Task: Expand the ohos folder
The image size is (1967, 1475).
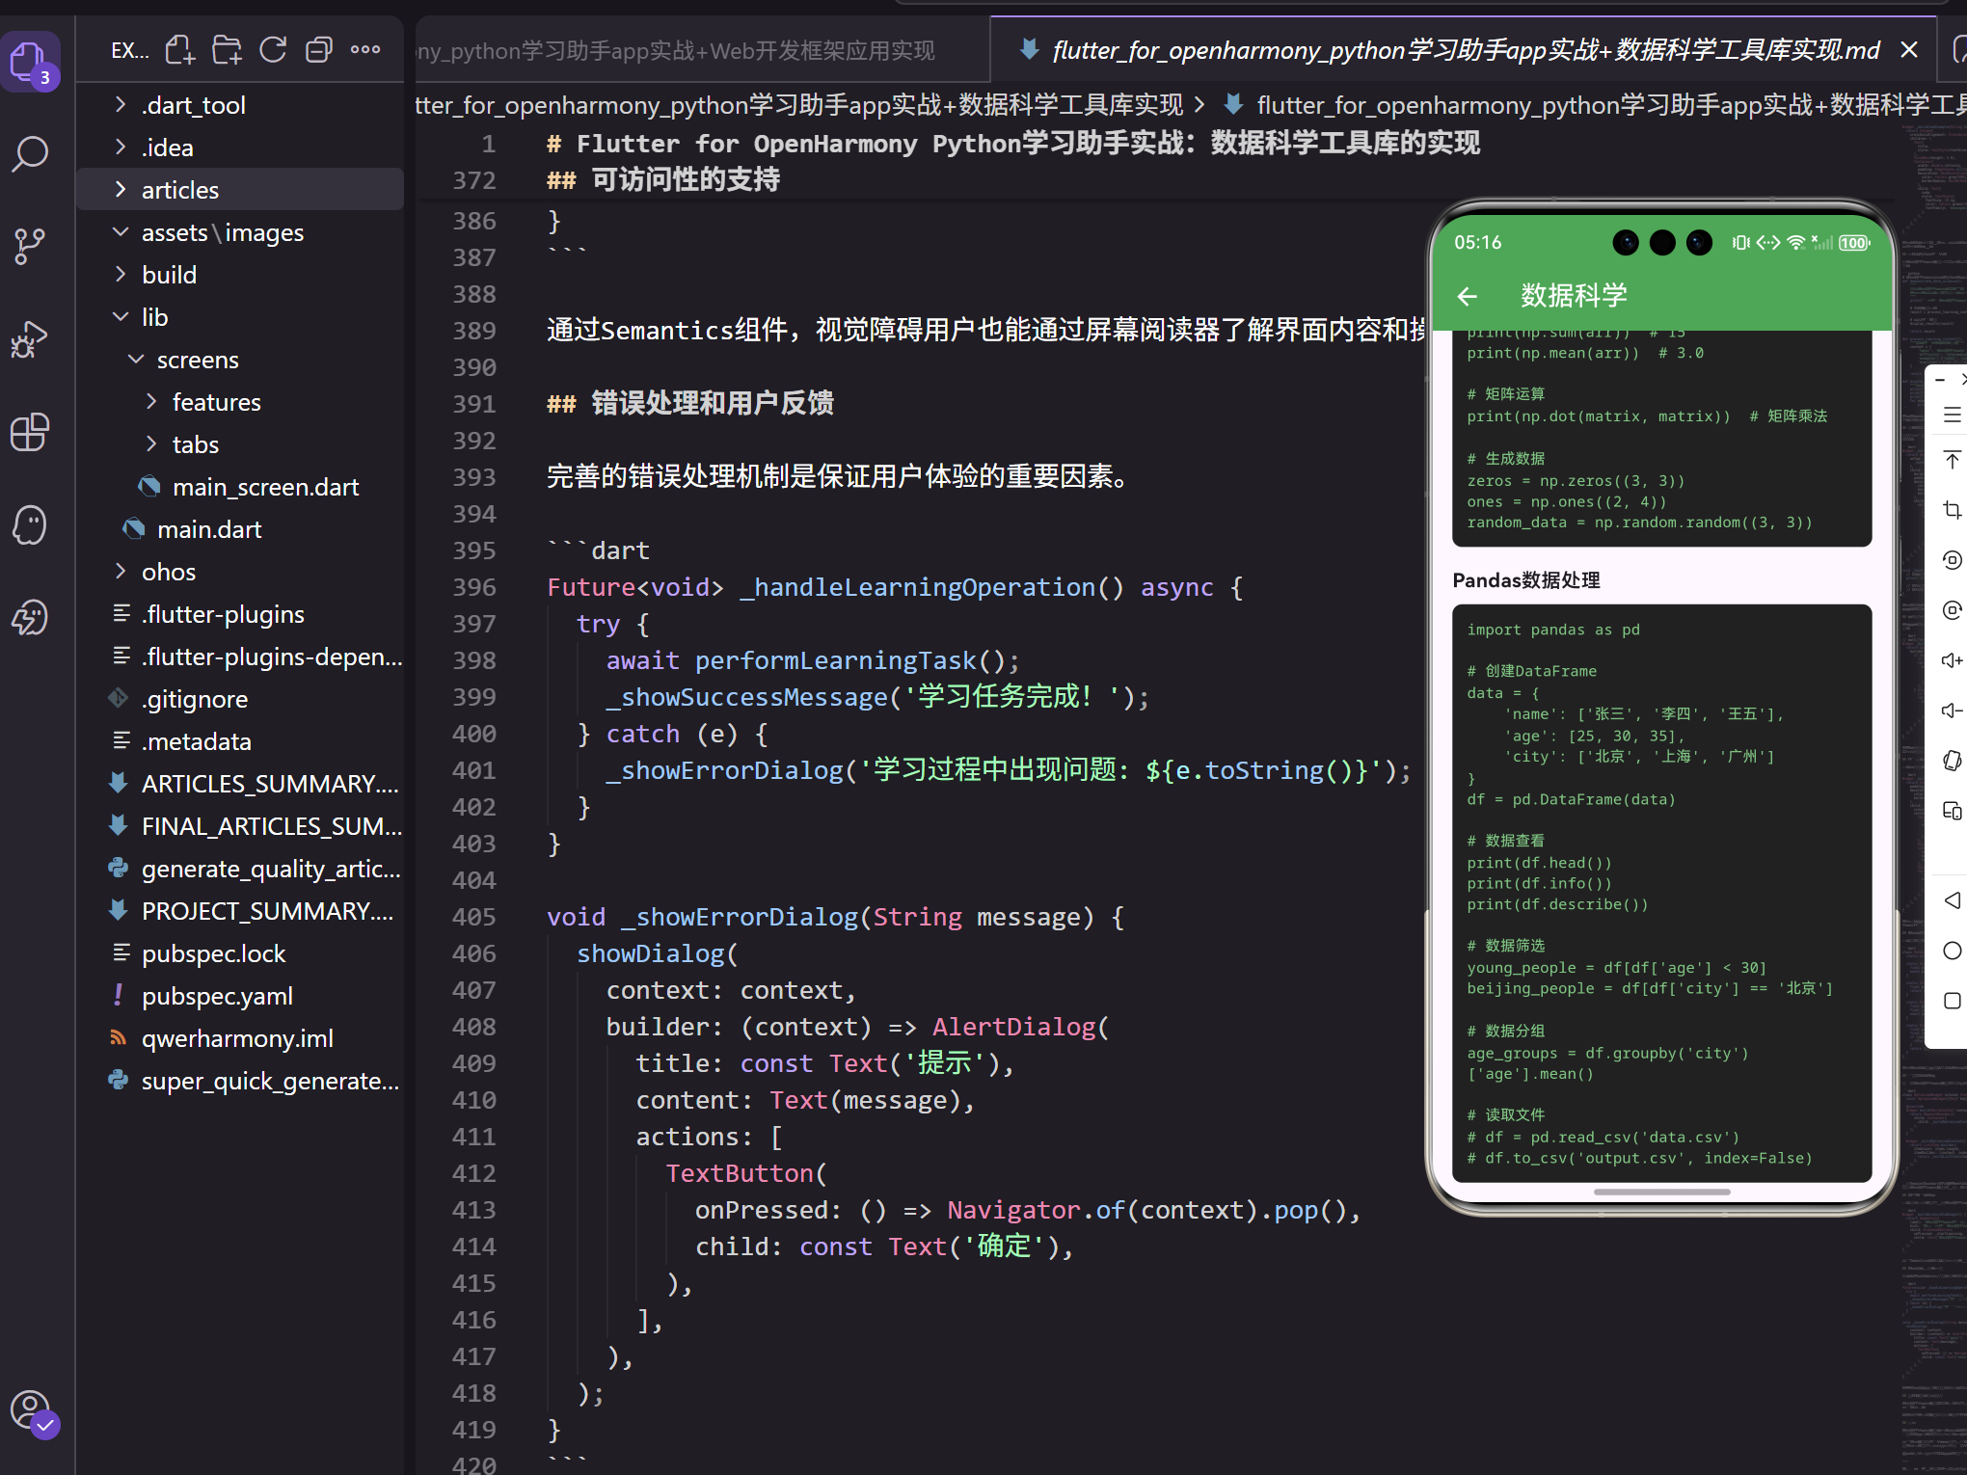Action: click(x=169, y=572)
